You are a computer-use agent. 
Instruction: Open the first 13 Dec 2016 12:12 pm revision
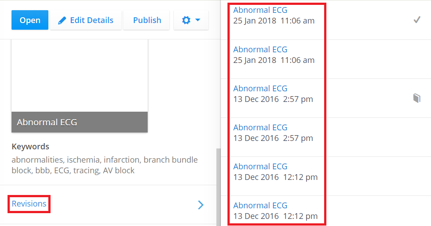260,166
